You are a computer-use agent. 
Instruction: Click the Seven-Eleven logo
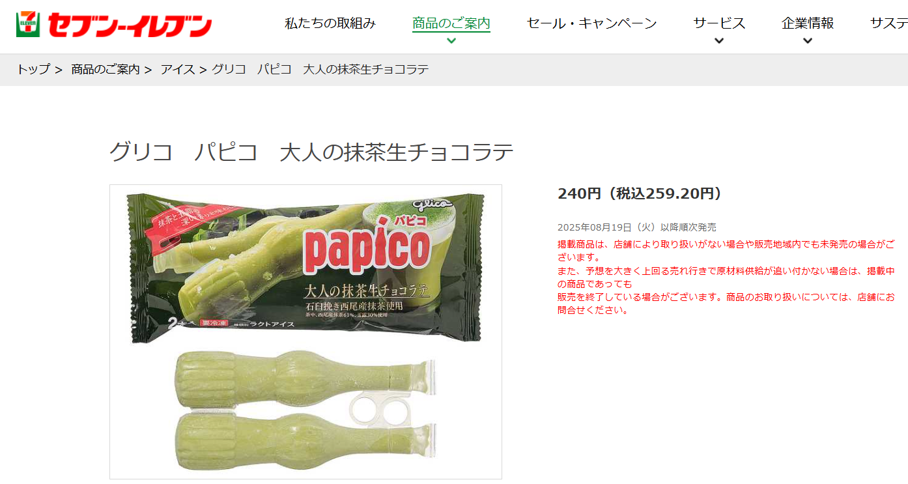click(x=114, y=25)
